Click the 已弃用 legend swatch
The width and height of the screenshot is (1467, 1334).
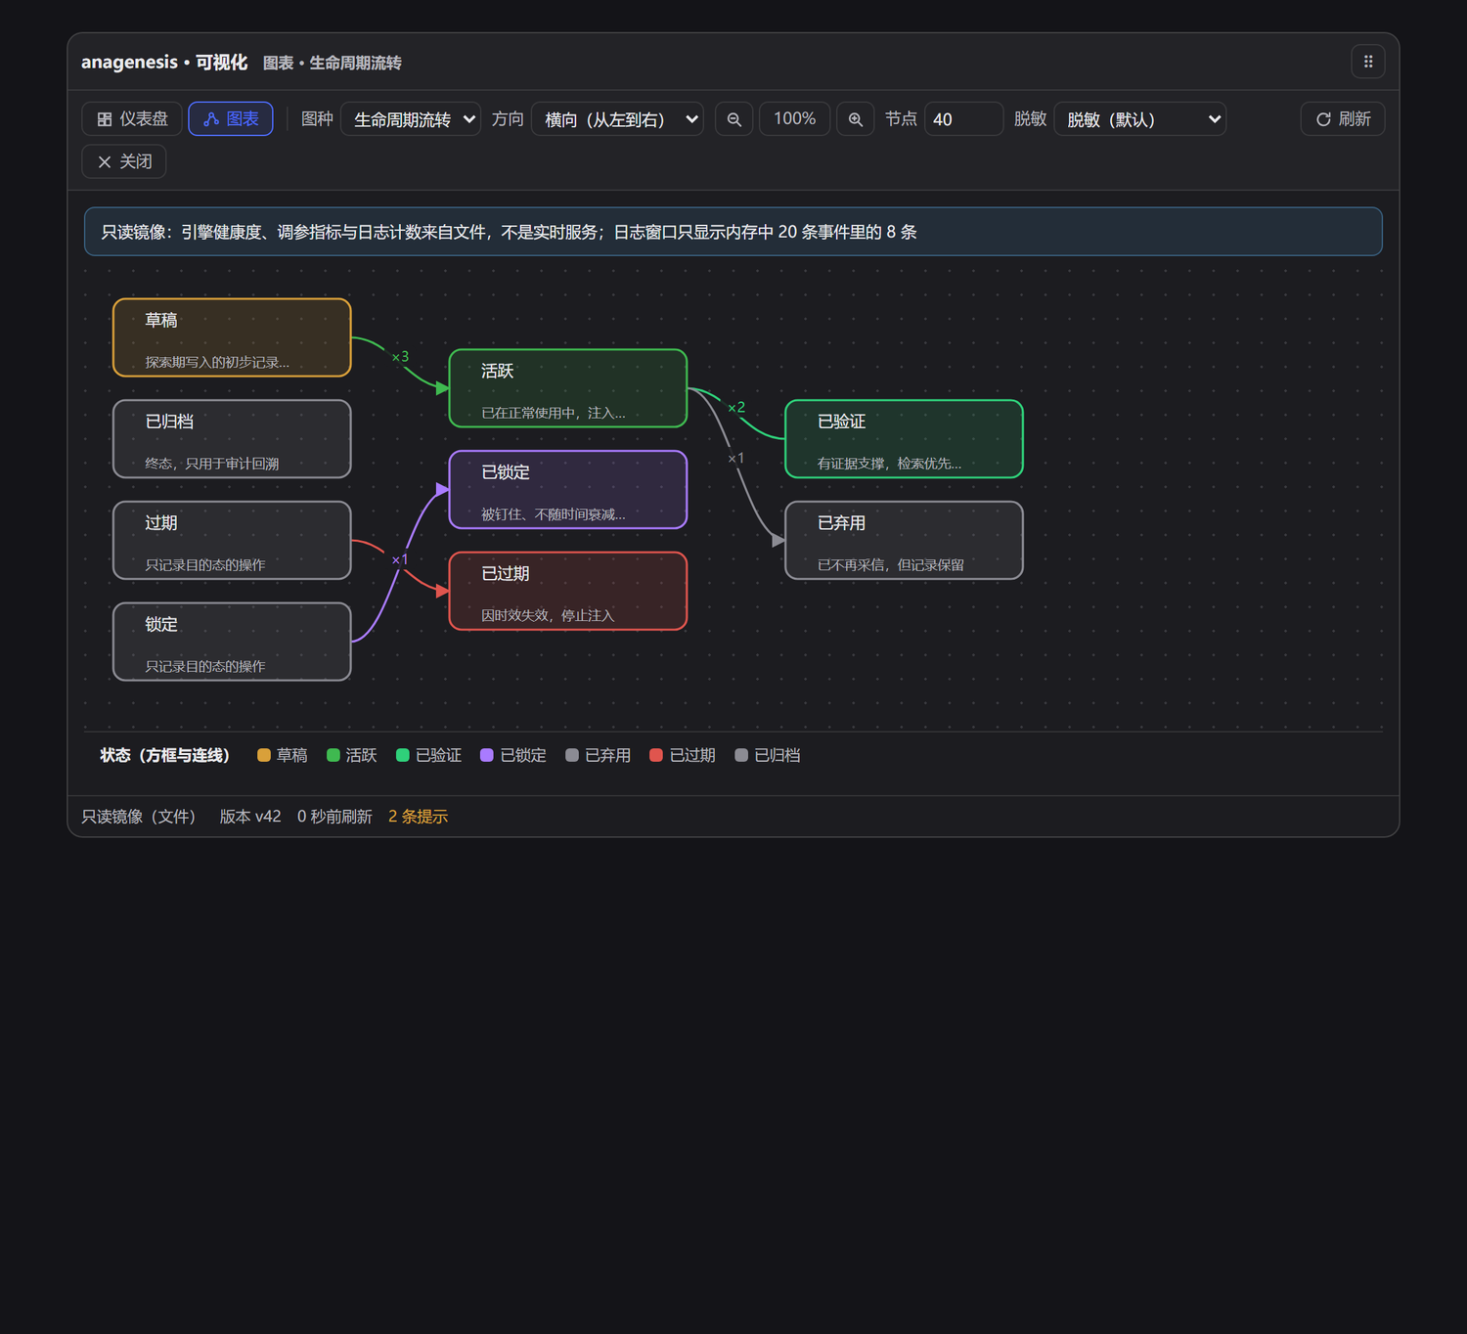(572, 755)
